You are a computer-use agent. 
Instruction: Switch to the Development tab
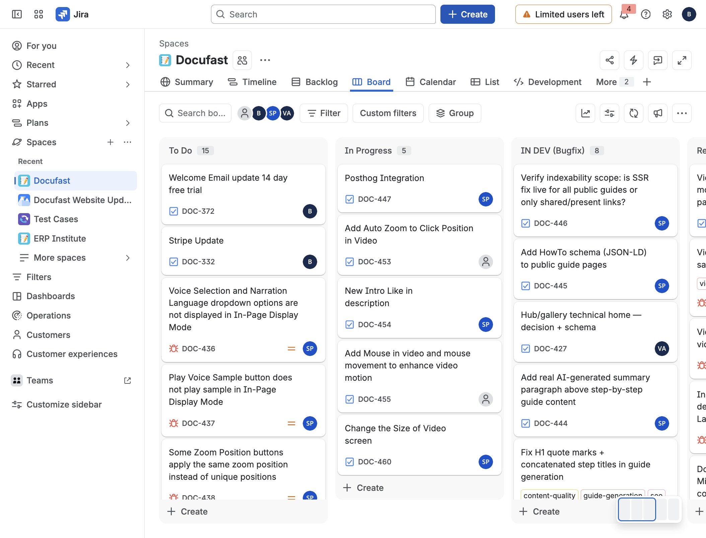coord(548,82)
